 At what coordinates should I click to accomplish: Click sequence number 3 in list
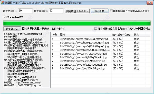(x=53, y=46)
